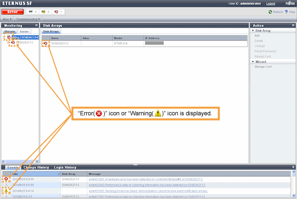Click the normal device count icon

tap(31, 12)
